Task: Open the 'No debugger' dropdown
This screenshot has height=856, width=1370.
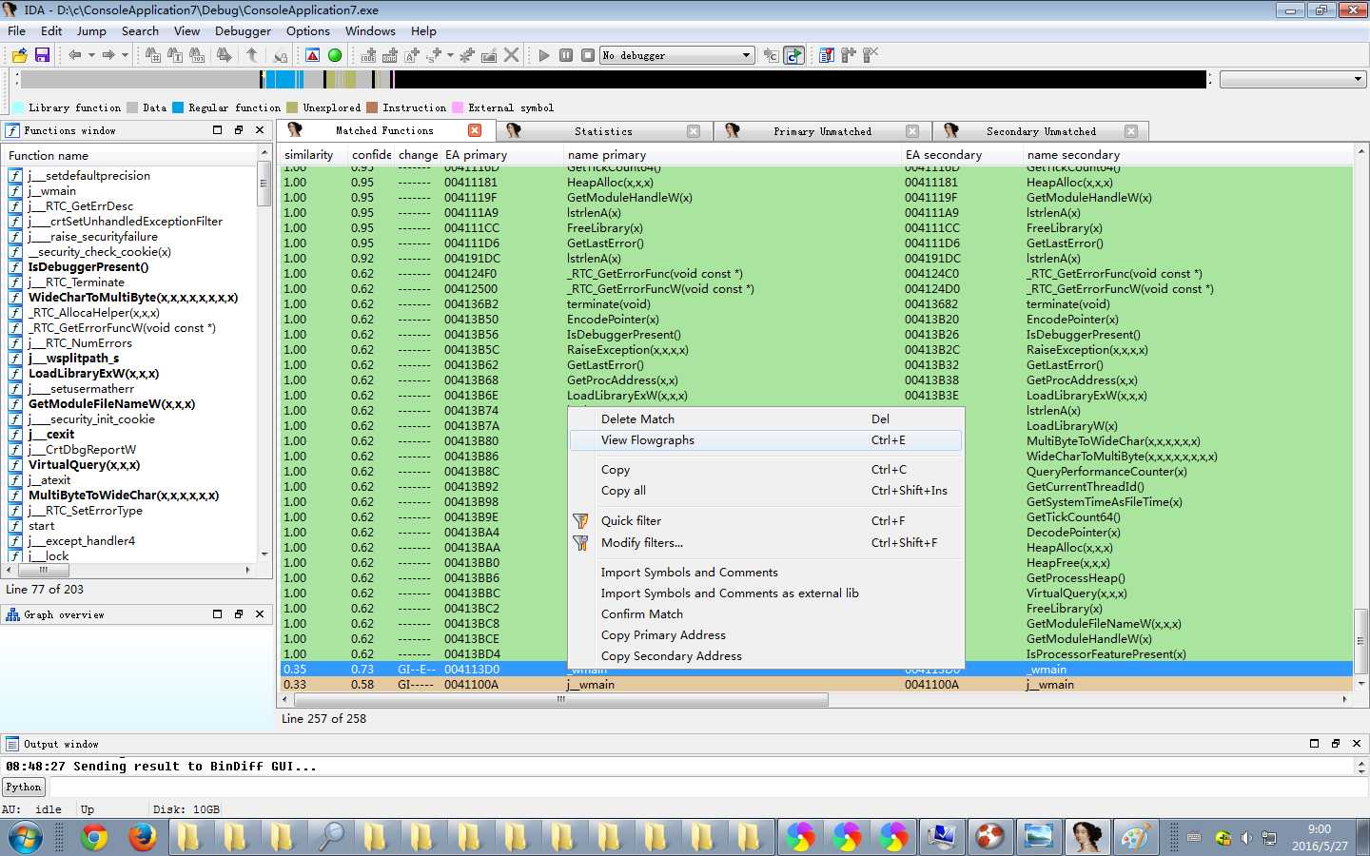Action: point(746,55)
